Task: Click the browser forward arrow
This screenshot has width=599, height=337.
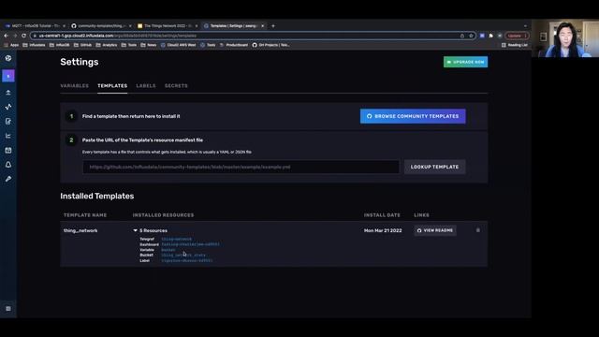Action: pos(15,36)
